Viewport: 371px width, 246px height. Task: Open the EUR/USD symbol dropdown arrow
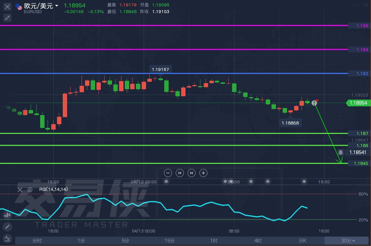[57, 6]
